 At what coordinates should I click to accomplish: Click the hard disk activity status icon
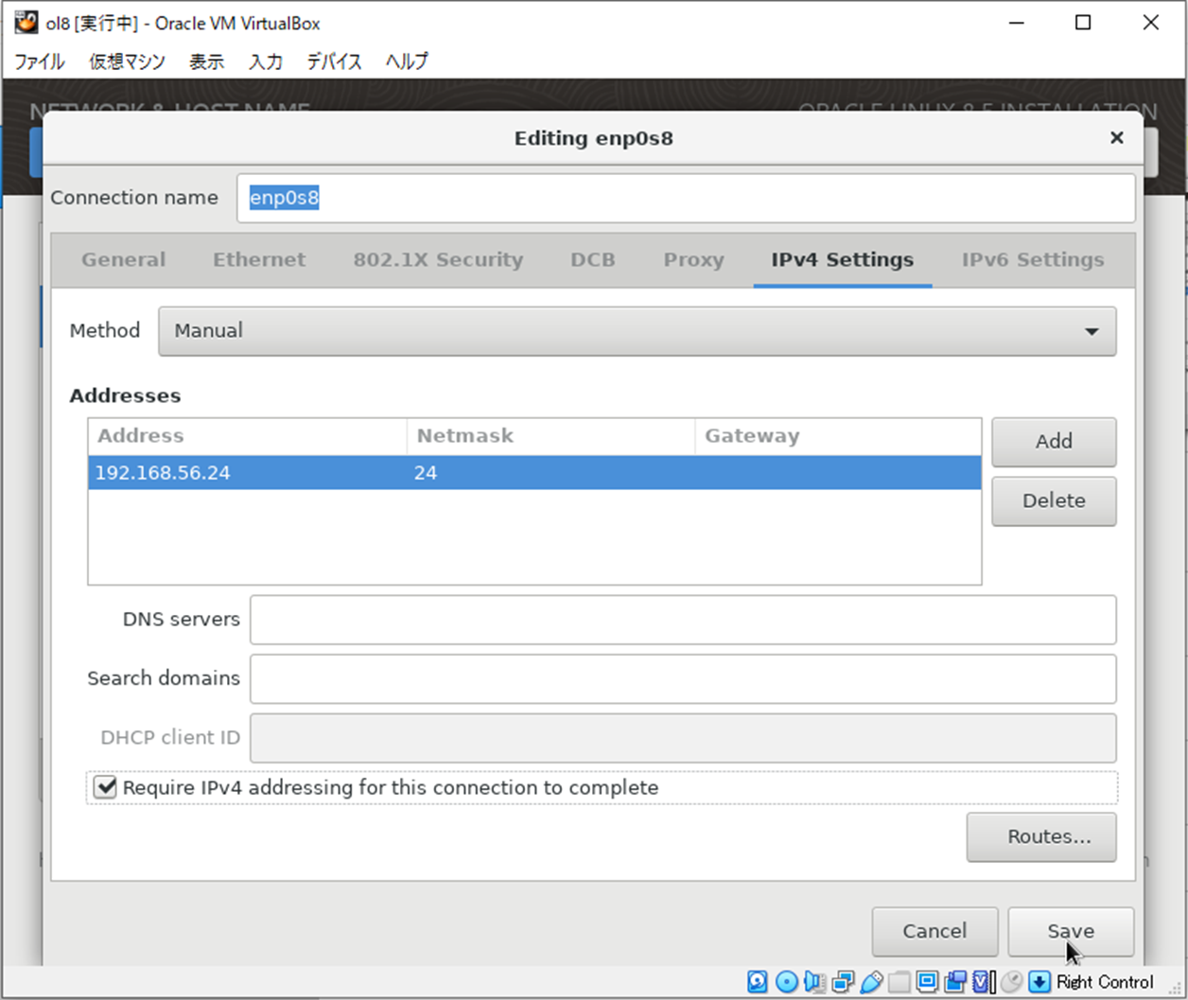(x=758, y=982)
